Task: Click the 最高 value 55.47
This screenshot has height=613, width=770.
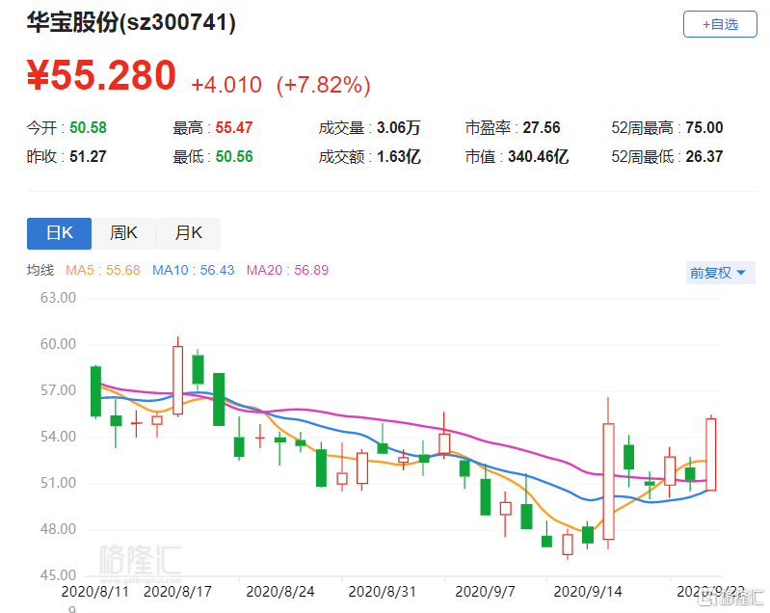Action: 234,127
